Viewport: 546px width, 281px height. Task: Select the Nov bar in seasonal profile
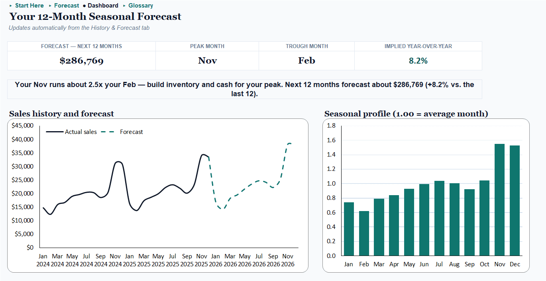pyautogui.click(x=500, y=200)
